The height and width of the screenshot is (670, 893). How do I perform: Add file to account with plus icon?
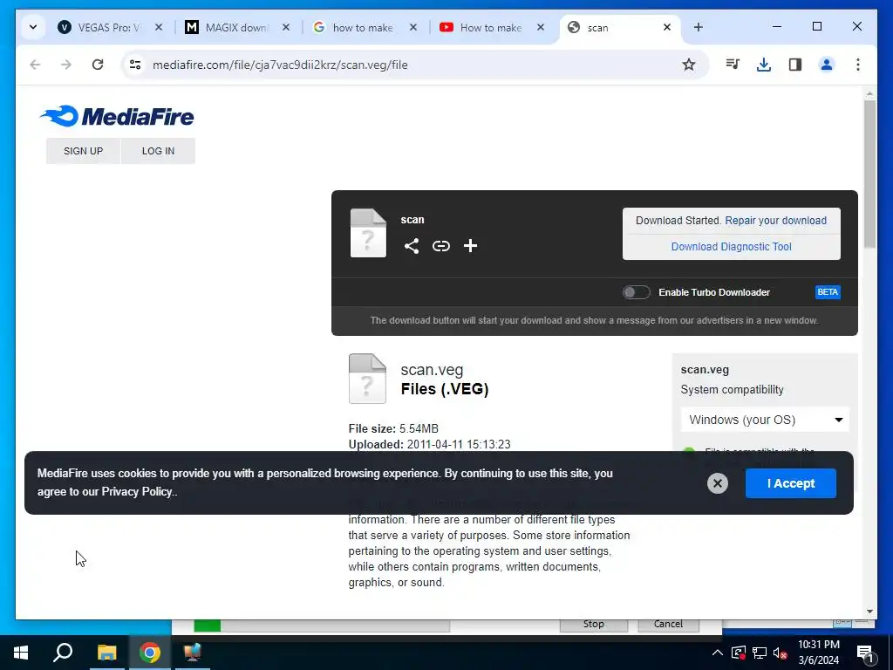click(x=470, y=246)
